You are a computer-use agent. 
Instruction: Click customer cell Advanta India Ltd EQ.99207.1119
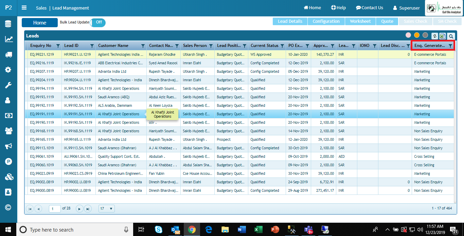click(121, 71)
